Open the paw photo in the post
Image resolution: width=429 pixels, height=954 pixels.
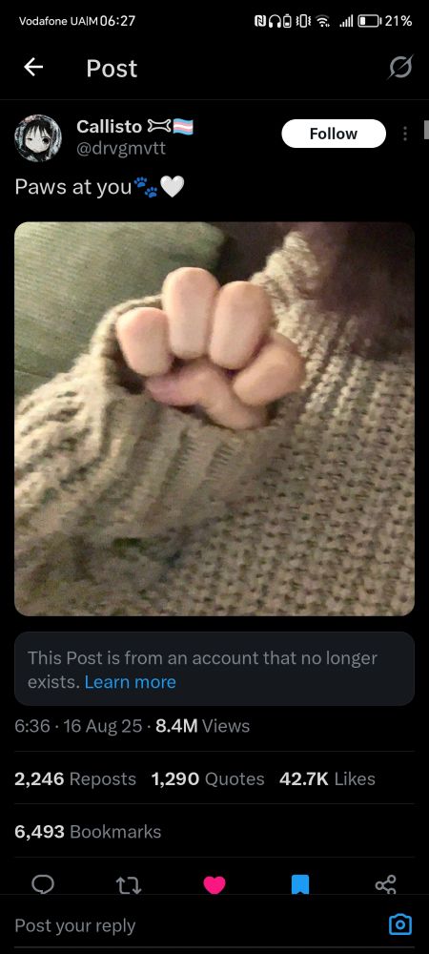pyautogui.click(x=214, y=419)
